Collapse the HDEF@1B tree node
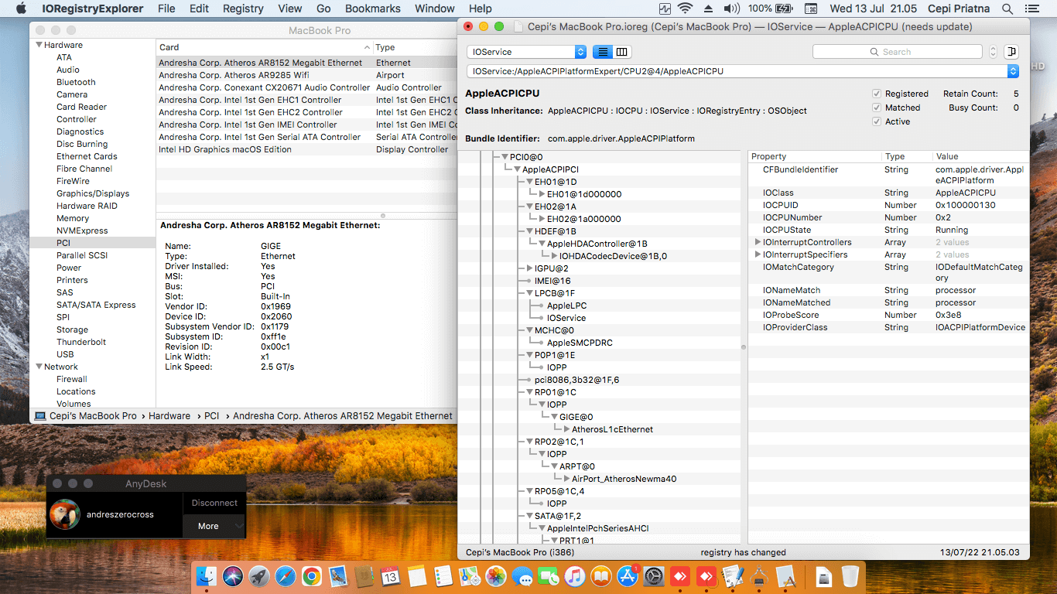 pos(530,231)
